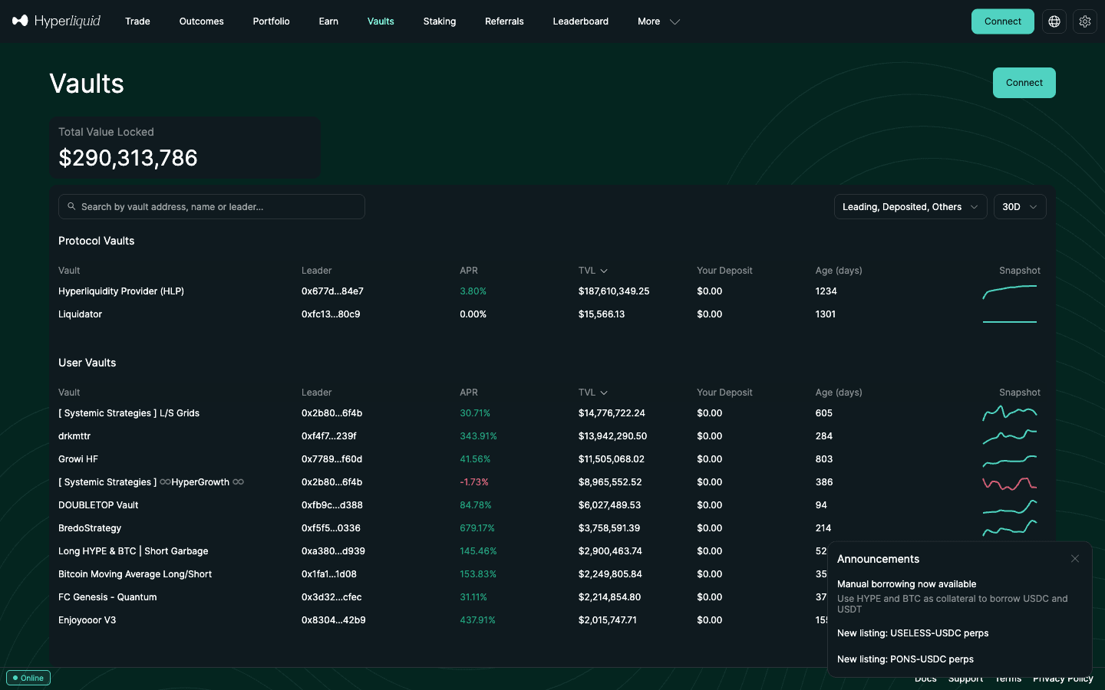
Task: Open the Leaderboard page
Action: (580, 21)
